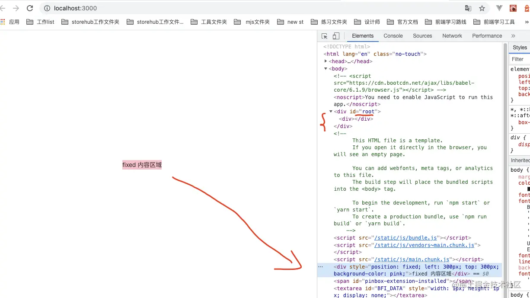Open the ellipsis actions on selected node
This screenshot has width=530, height=298.
[x=320, y=267]
